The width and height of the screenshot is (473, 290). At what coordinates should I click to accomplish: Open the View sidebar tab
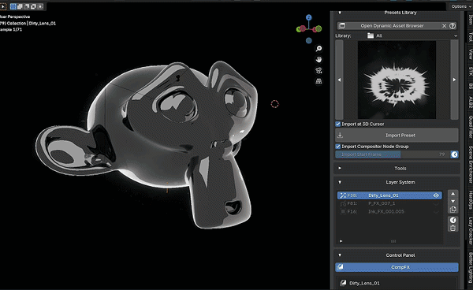tap(470, 54)
